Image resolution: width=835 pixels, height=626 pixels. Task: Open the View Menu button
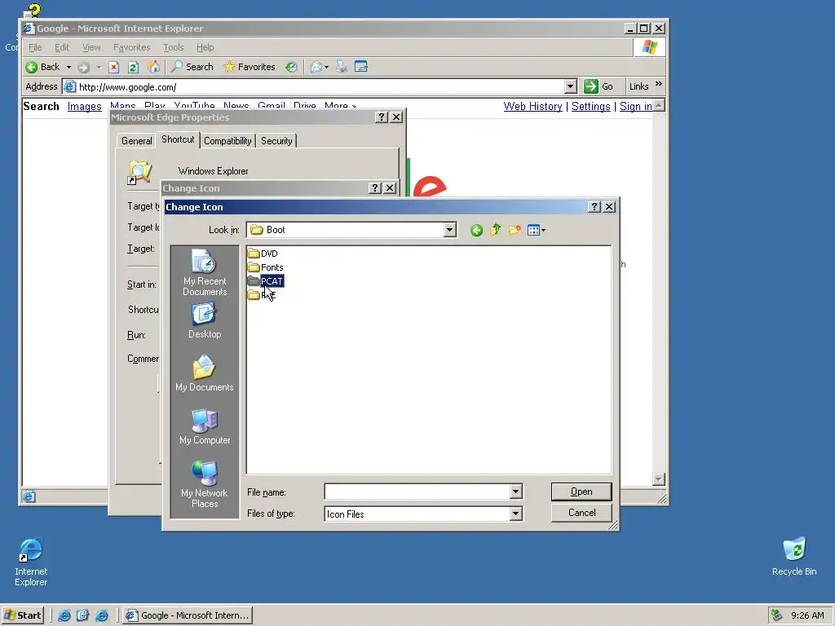[537, 230]
